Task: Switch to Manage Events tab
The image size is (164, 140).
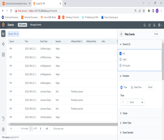Action: tap(35, 25)
